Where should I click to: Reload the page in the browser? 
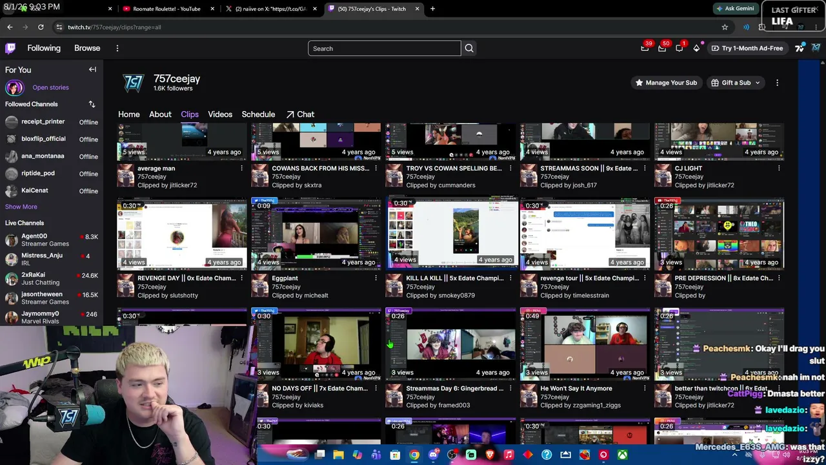pyautogui.click(x=41, y=27)
